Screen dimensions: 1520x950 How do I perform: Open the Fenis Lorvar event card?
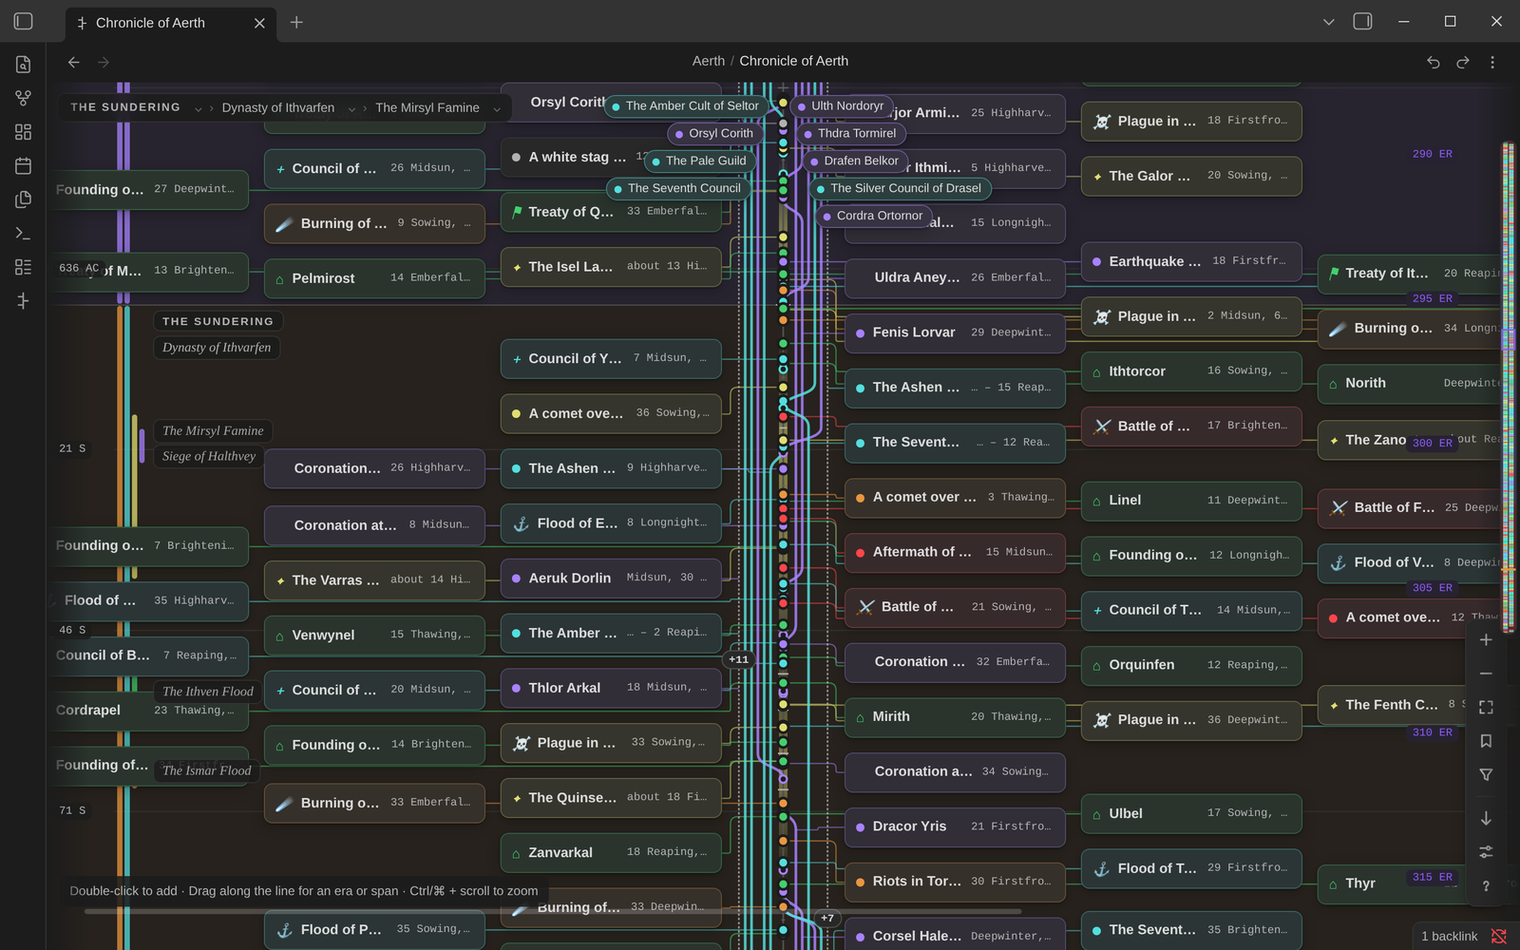pos(955,332)
